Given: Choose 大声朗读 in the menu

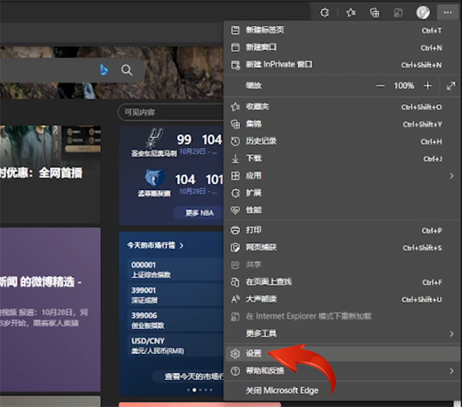Looking at the screenshot, I should click(x=342, y=299).
